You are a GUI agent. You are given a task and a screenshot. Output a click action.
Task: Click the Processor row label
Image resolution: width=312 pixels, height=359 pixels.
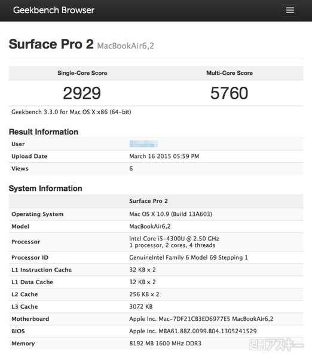click(x=26, y=242)
